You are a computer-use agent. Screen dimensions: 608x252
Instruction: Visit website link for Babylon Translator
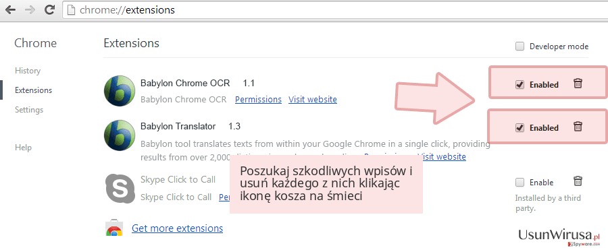click(x=442, y=156)
